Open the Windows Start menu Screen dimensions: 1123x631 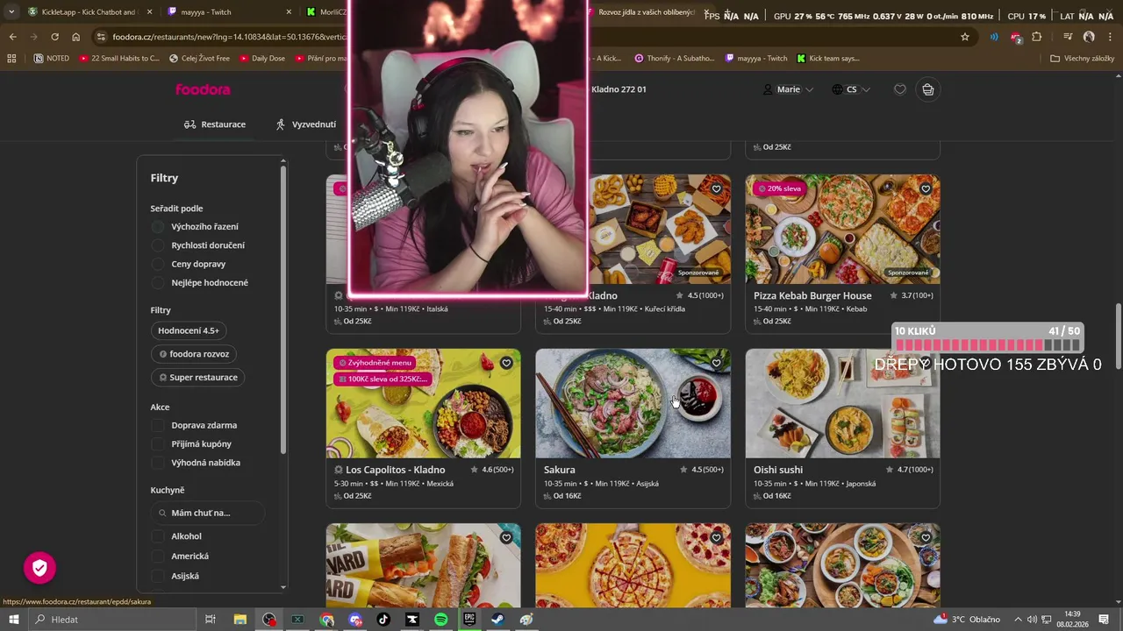pos(13,620)
